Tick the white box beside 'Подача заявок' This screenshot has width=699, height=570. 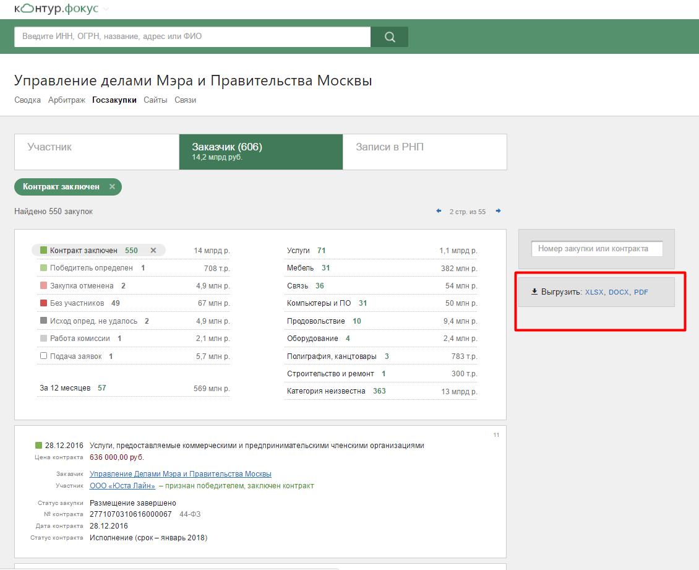click(44, 356)
